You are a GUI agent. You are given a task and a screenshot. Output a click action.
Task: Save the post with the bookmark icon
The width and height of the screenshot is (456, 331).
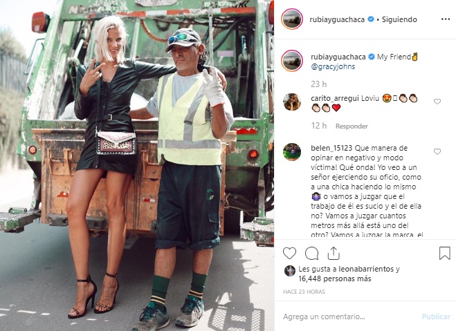[x=445, y=253]
